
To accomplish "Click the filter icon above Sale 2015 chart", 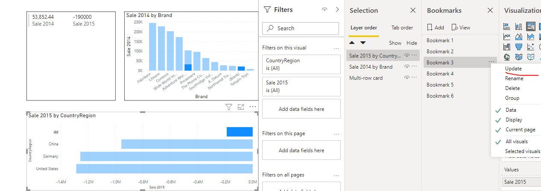I will 228,107.
